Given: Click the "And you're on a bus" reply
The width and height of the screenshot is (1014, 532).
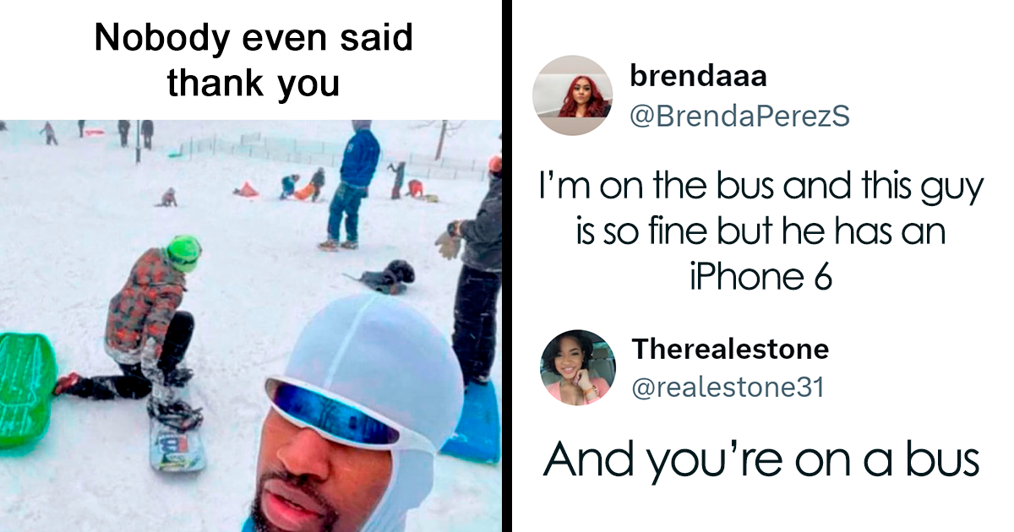Looking at the screenshot, I should click(x=760, y=460).
